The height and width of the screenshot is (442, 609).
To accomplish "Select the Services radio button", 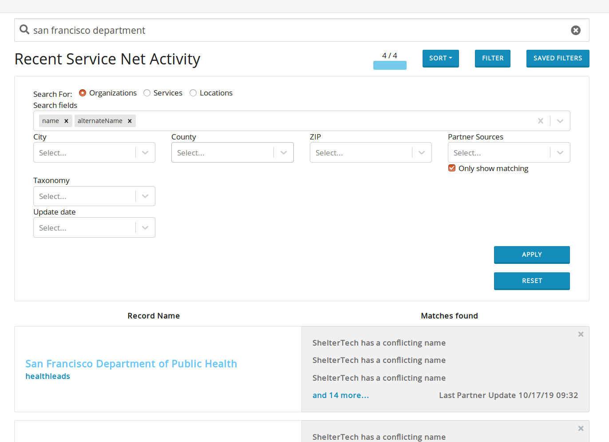I will [147, 93].
